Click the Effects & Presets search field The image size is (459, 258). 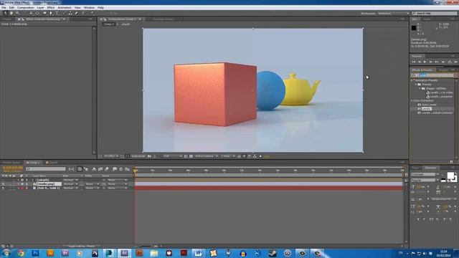(434, 75)
